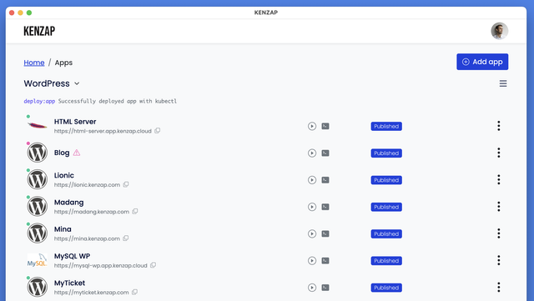The image size is (534, 301).
Task: Open the terminal icon for Mina
Action: coord(325,234)
